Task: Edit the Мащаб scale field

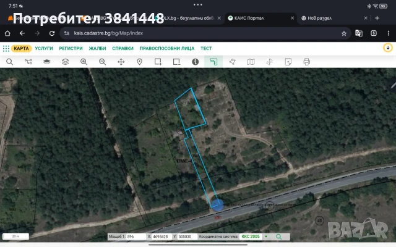Action: (136, 237)
